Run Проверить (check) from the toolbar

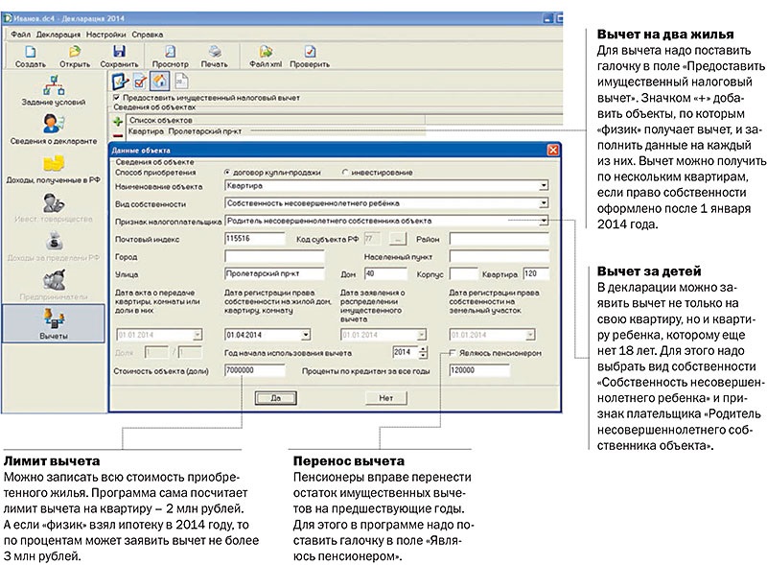(x=311, y=53)
